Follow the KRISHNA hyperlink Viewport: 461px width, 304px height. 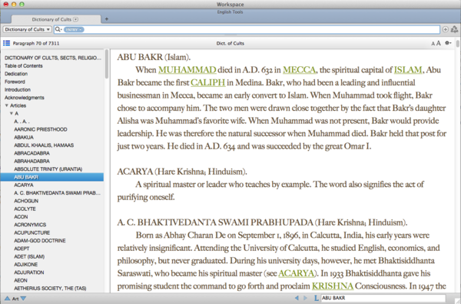[333, 286]
